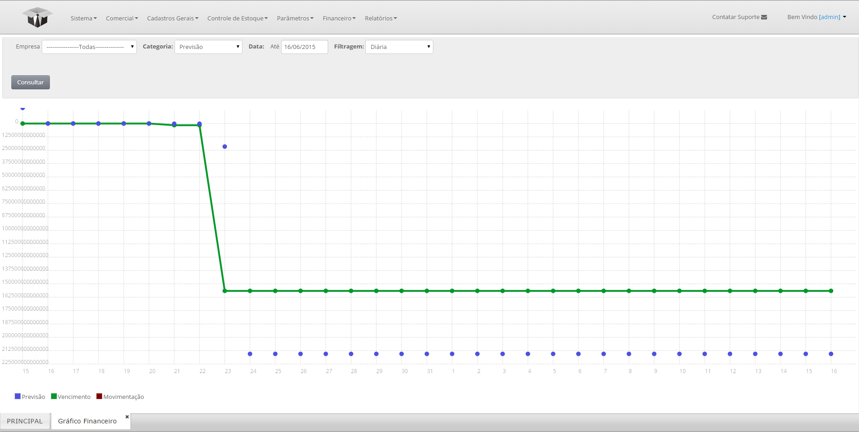Click the dark red Movimentação legend swatch
The width and height of the screenshot is (859, 432).
[99, 396]
